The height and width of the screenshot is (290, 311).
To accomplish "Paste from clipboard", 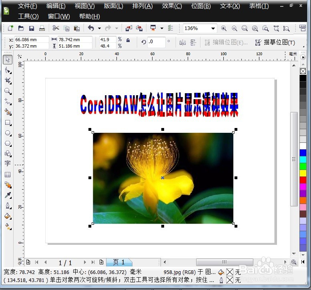I will point(76,28).
